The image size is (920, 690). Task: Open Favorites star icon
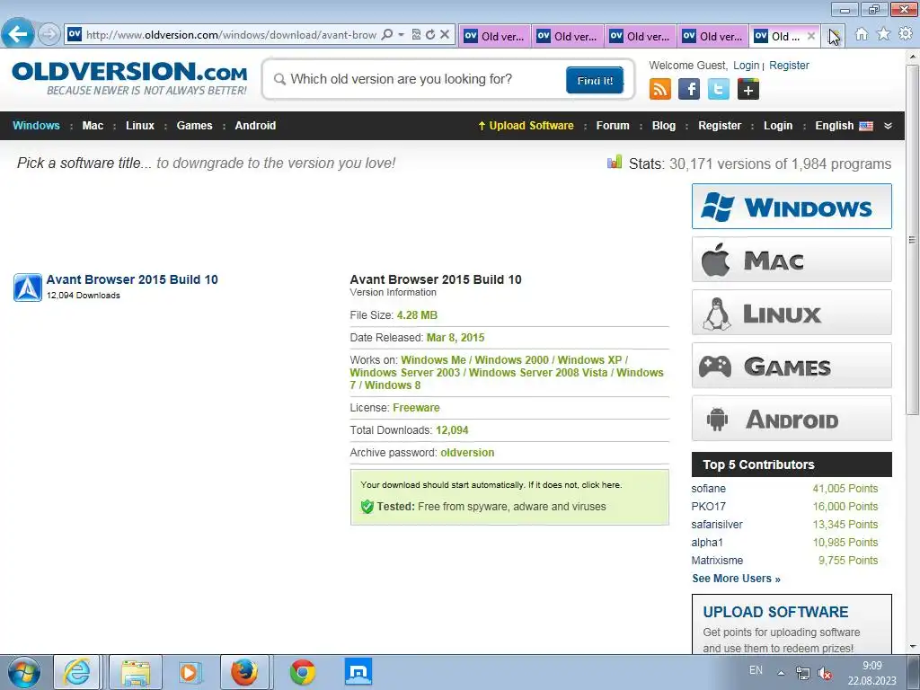[x=884, y=34]
